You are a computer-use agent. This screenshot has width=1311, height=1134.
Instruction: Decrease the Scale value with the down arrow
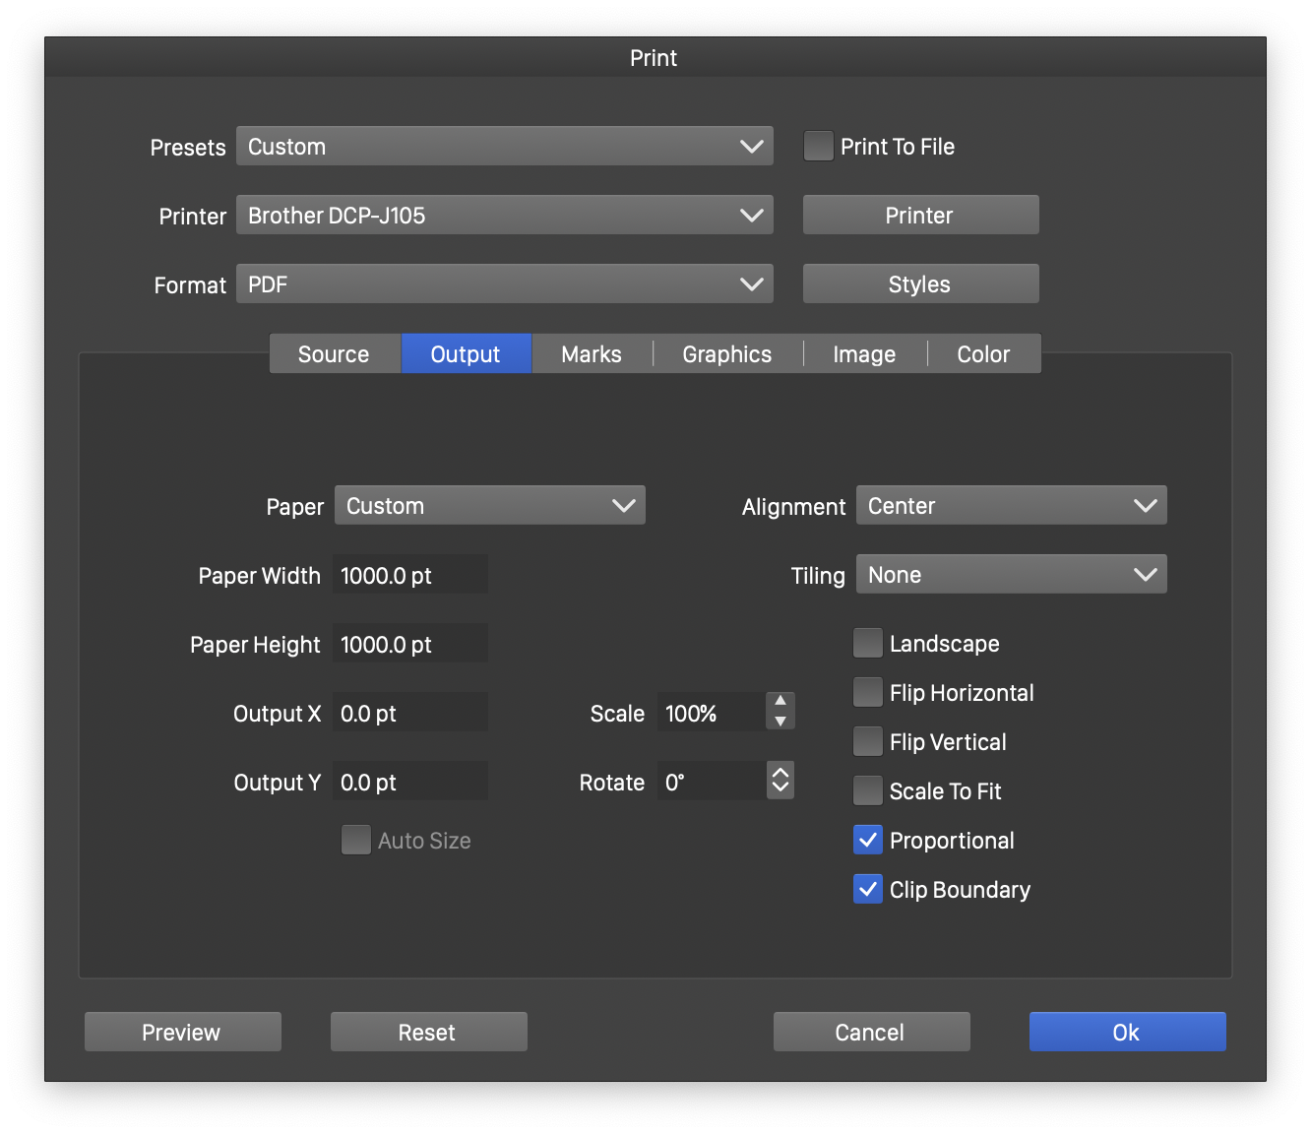pyautogui.click(x=780, y=722)
